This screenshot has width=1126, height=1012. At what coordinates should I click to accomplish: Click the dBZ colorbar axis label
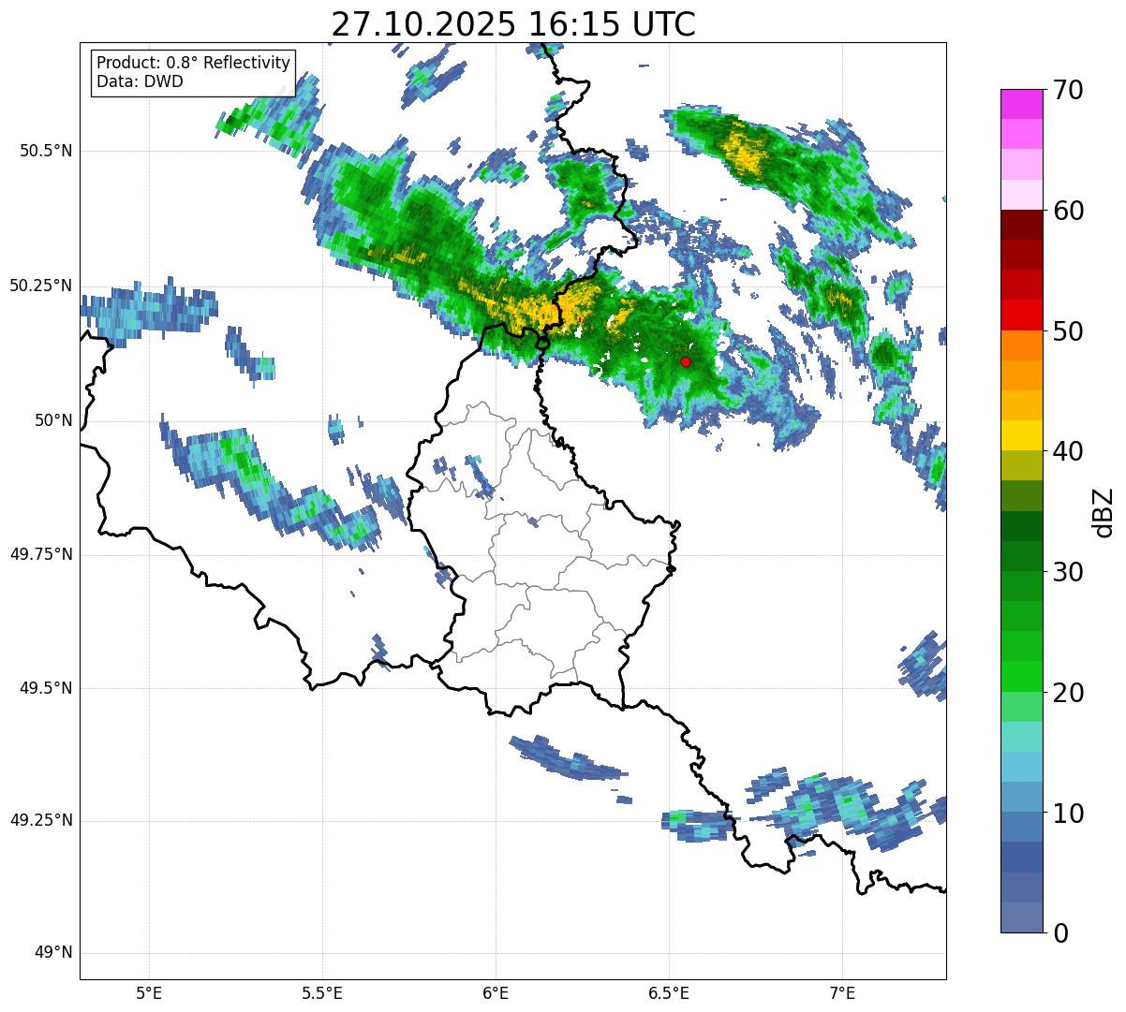(1104, 511)
